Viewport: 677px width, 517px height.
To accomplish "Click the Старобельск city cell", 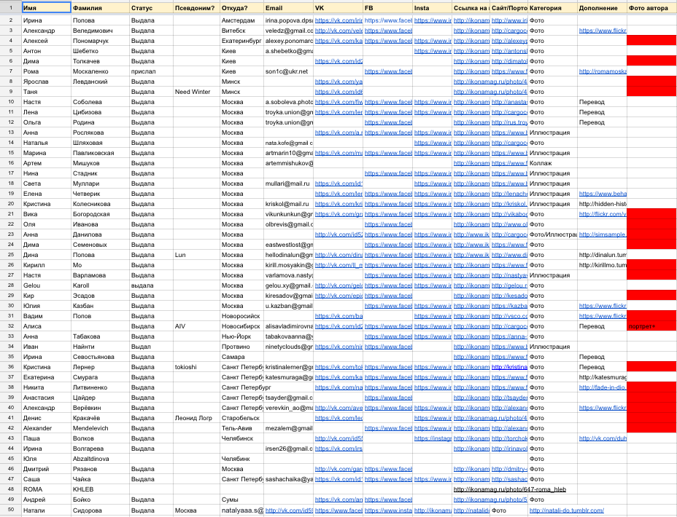I will [x=241, y=418].
